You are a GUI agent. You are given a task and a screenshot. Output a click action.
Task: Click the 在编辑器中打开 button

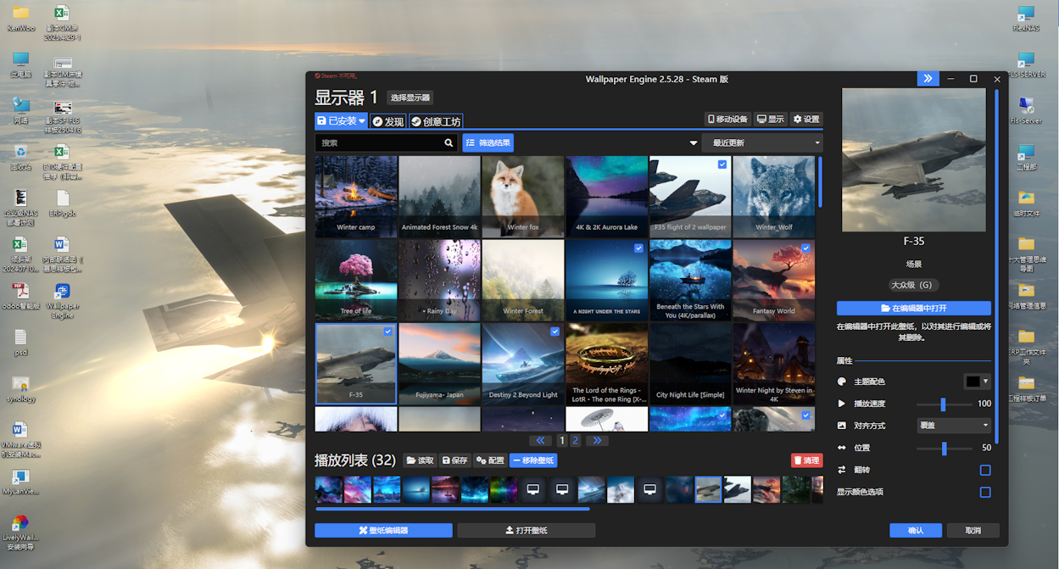pyautogui.click(x=913, y=309)
